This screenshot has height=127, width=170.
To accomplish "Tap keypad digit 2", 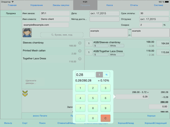I will 93,88.
